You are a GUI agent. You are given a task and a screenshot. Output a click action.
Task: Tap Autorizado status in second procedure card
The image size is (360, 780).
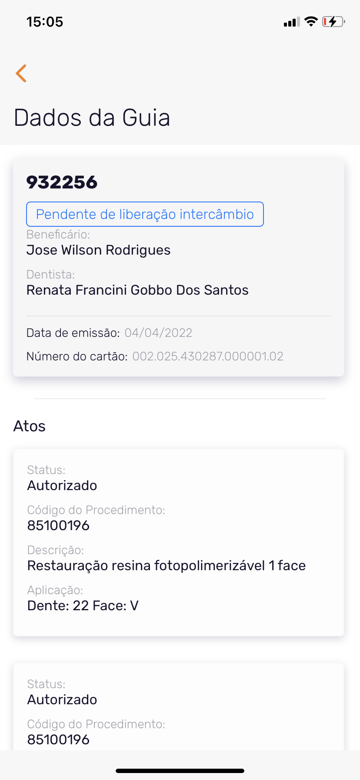coord(62,700)
